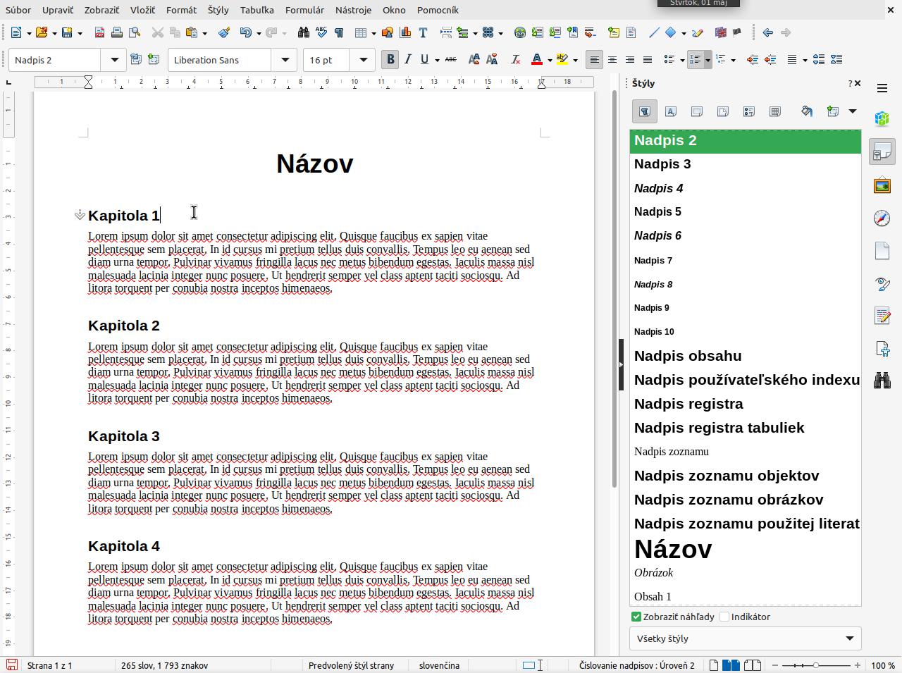Increase paragraph spacing icon
The height and width of the screenshot is (673, 902).
(x=819, y=60)
